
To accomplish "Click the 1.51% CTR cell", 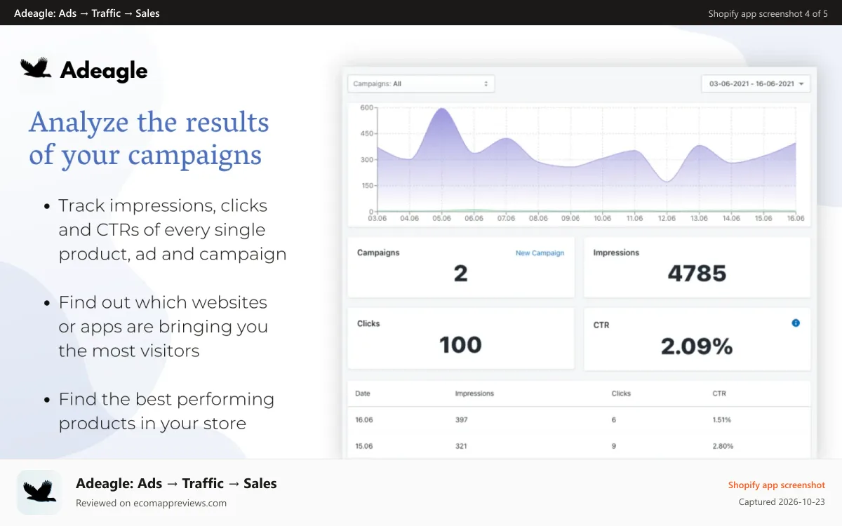I will point(722,419).
